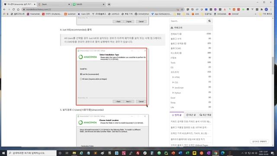
Task: Select Just Me (recommended) radio in setup image
Action: coord(81,74)
